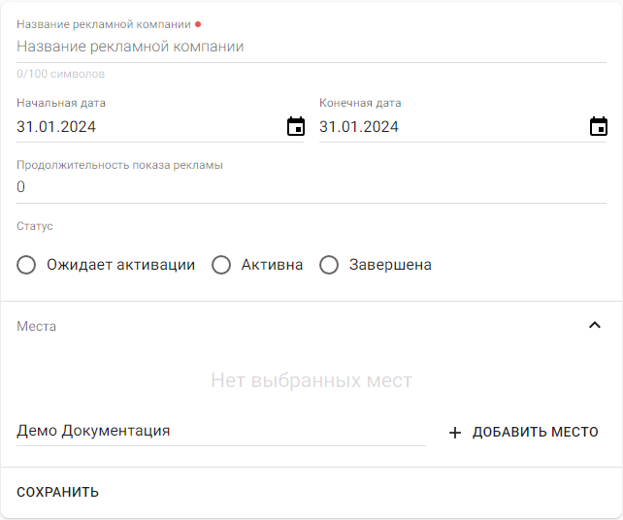Click the Нет выбранных мест placeholder text
This screenshot has width=623, height=520.
tap(311, 380)
